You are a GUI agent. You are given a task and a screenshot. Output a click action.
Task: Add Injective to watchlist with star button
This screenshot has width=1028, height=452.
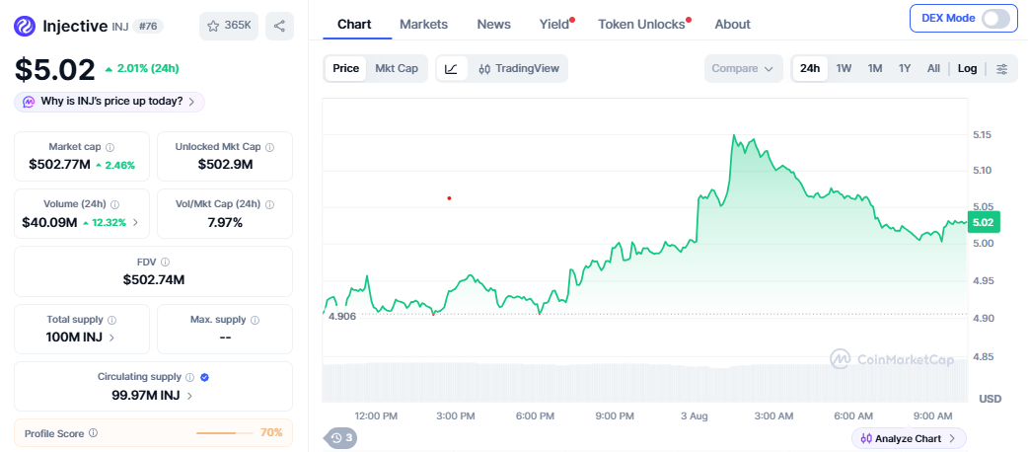(230, 27)
